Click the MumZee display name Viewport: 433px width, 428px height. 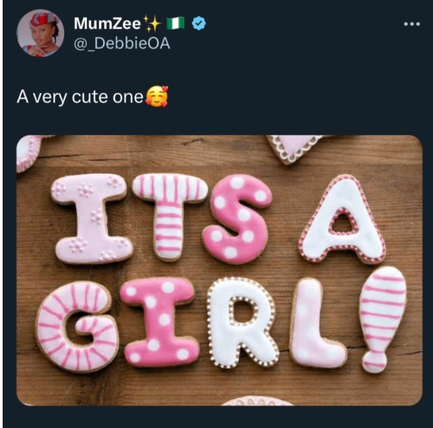click(x=107, y=24)
